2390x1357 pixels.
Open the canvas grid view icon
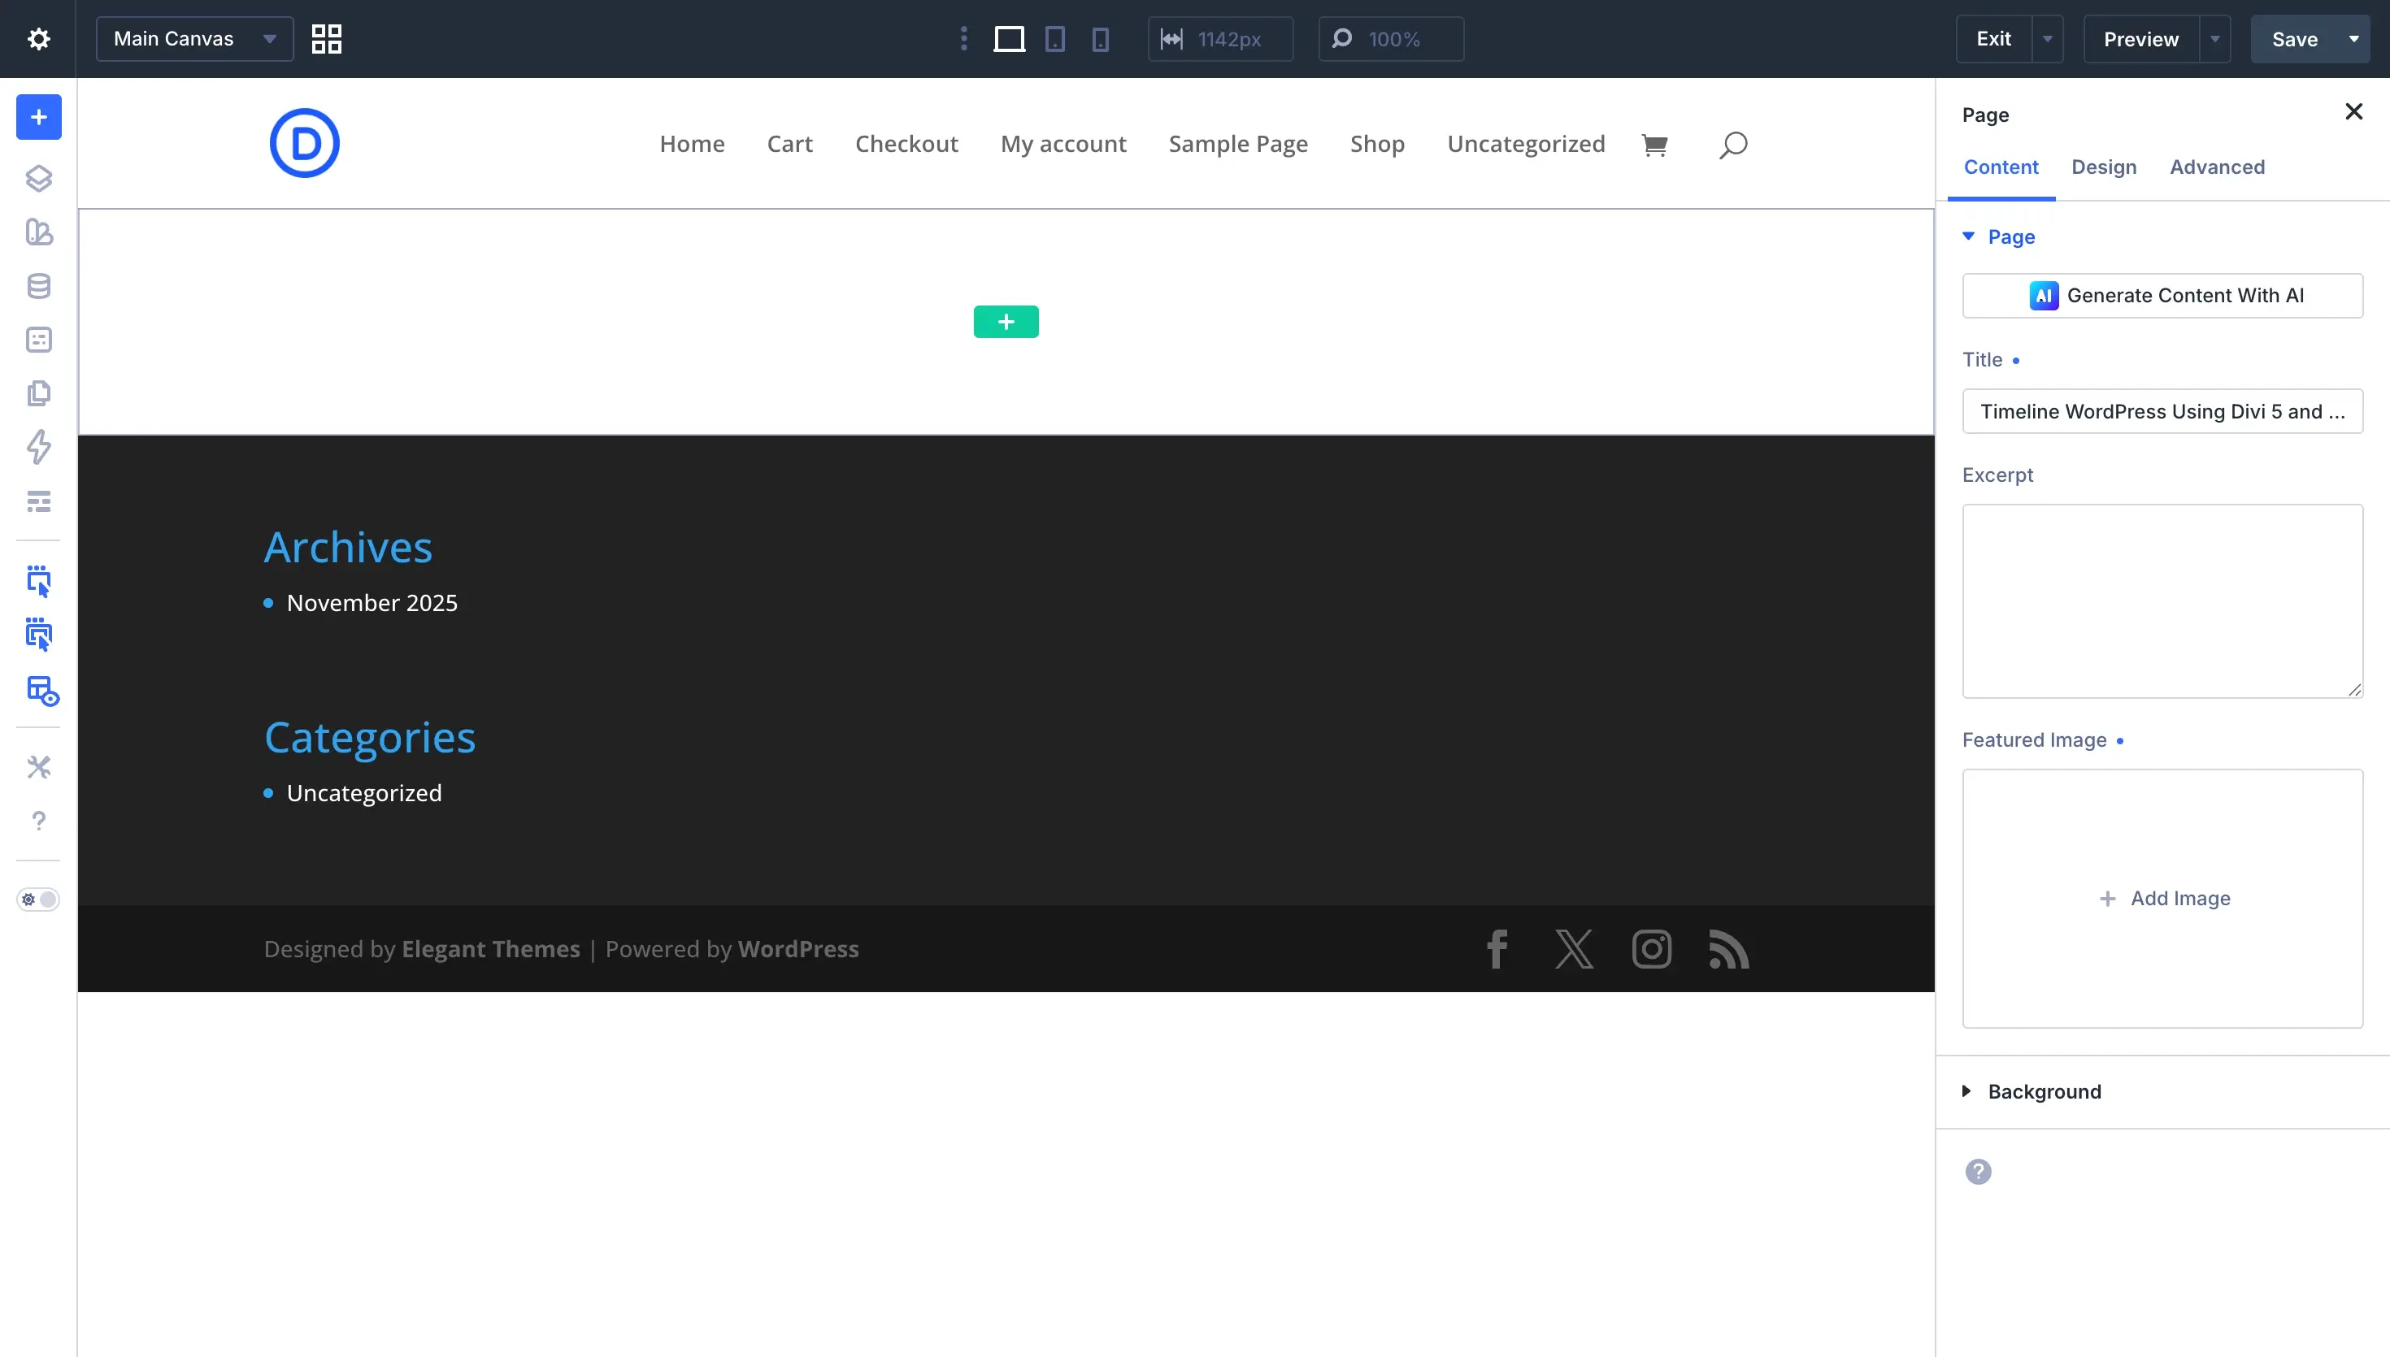(x=326, y=39)
